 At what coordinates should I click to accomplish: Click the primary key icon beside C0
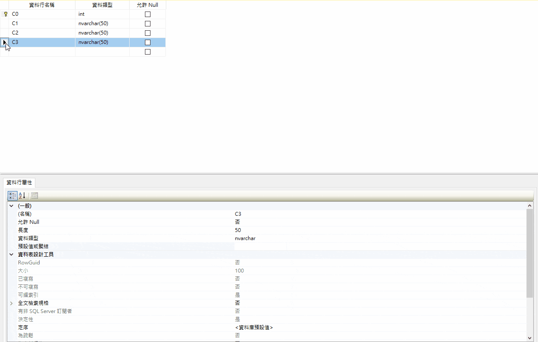[6, 14]
